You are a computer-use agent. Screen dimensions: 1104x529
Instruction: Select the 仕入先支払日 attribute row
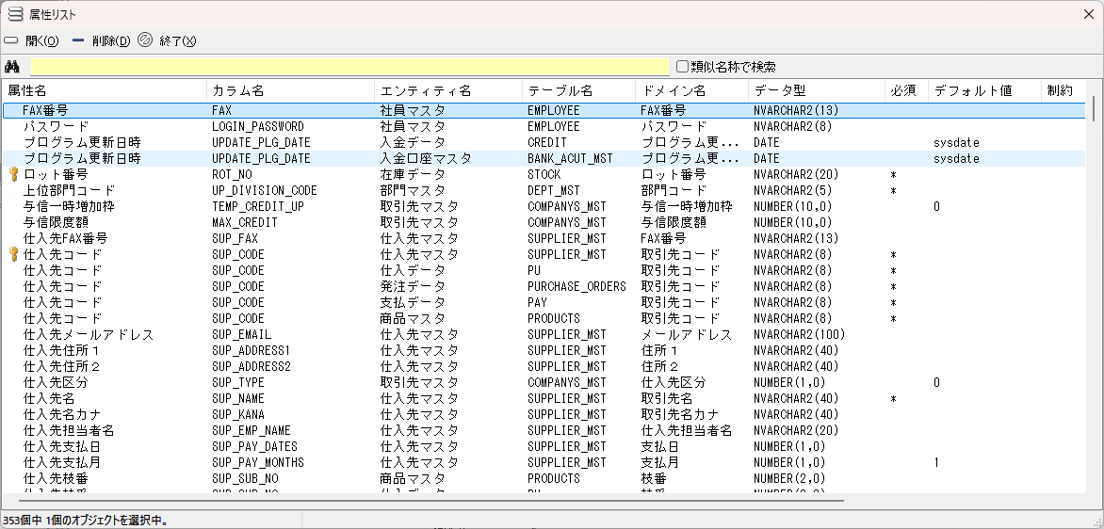[x=544, y=447]
